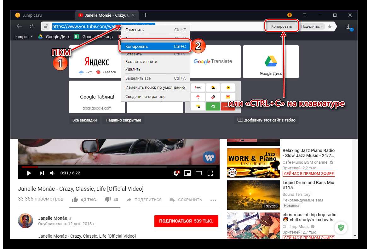This screenshot has width=368, height=249.
Task: Select Изменить поиск по умолчанию
Action: (x=155, y=87)
